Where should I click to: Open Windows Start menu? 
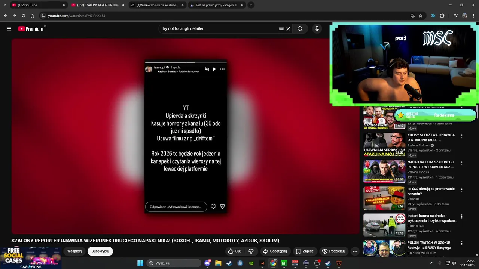pyautogui.click(x=140, y=263)
